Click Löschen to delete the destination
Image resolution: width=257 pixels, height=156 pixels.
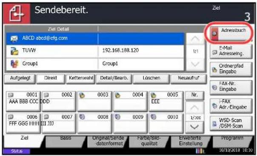[x=151, y=79]
